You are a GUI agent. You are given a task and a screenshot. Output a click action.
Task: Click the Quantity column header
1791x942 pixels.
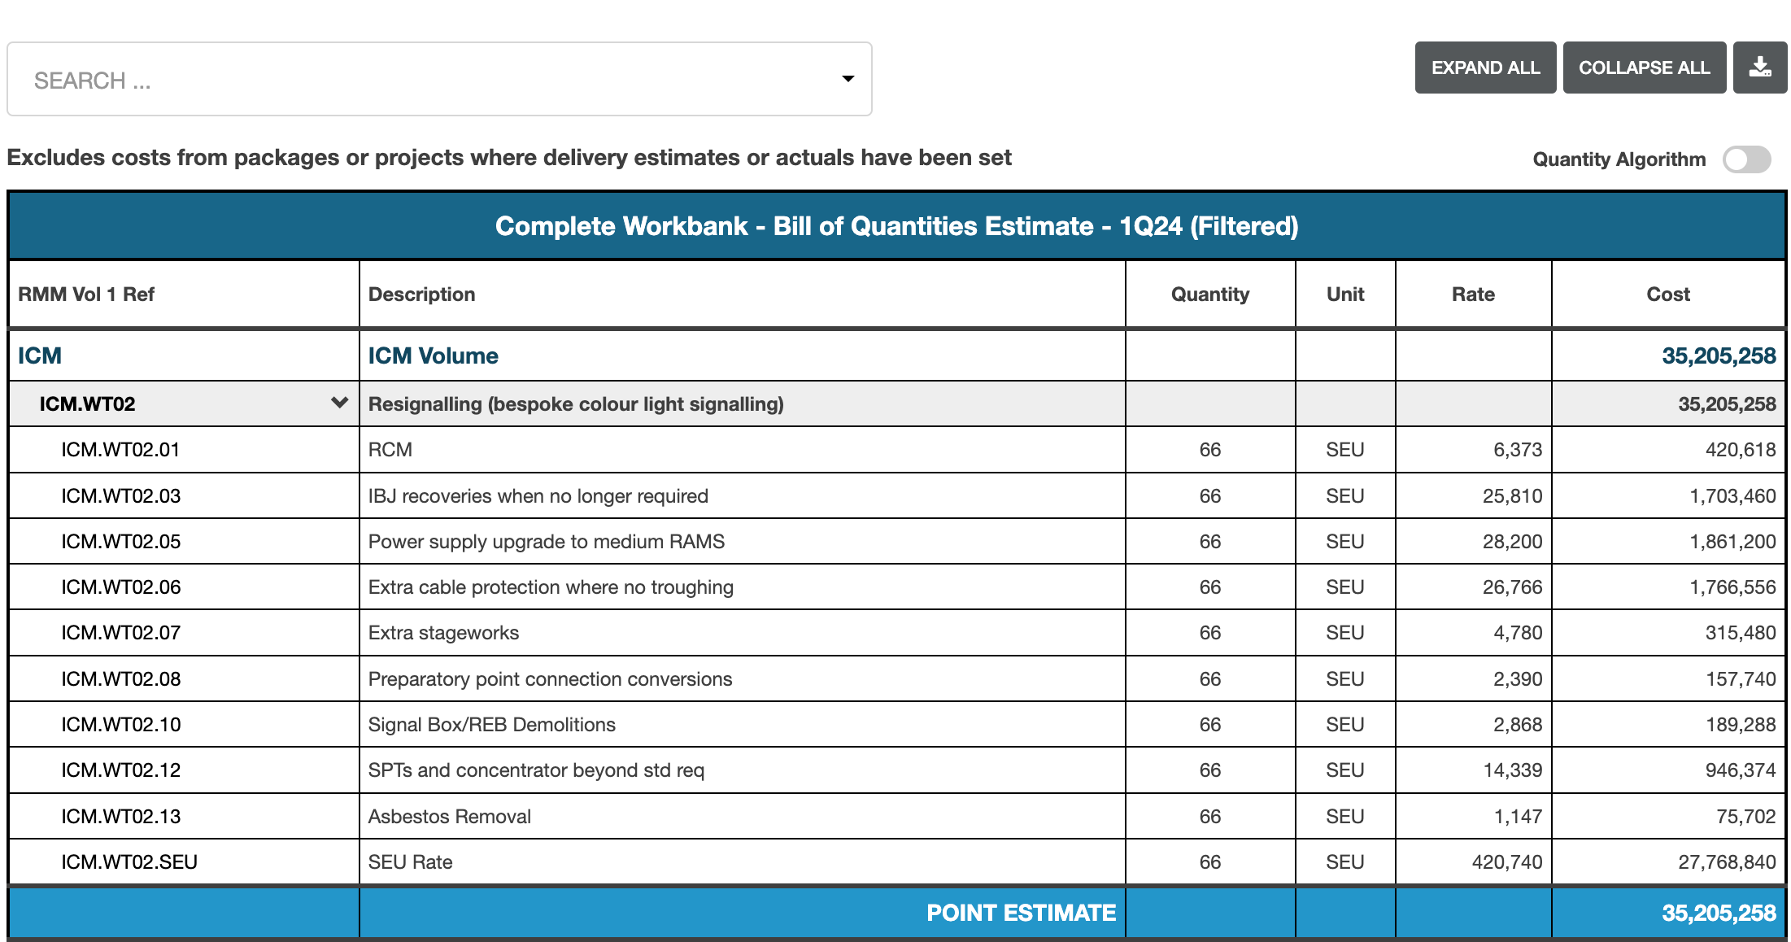pos(1209,294)
